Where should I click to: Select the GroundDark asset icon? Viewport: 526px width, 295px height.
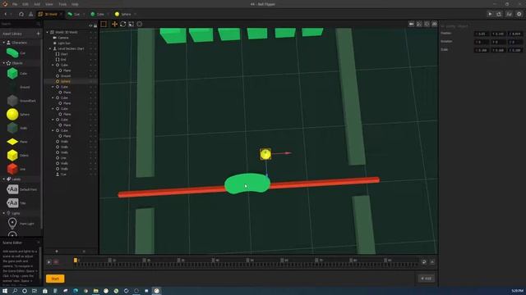point(12,101)
